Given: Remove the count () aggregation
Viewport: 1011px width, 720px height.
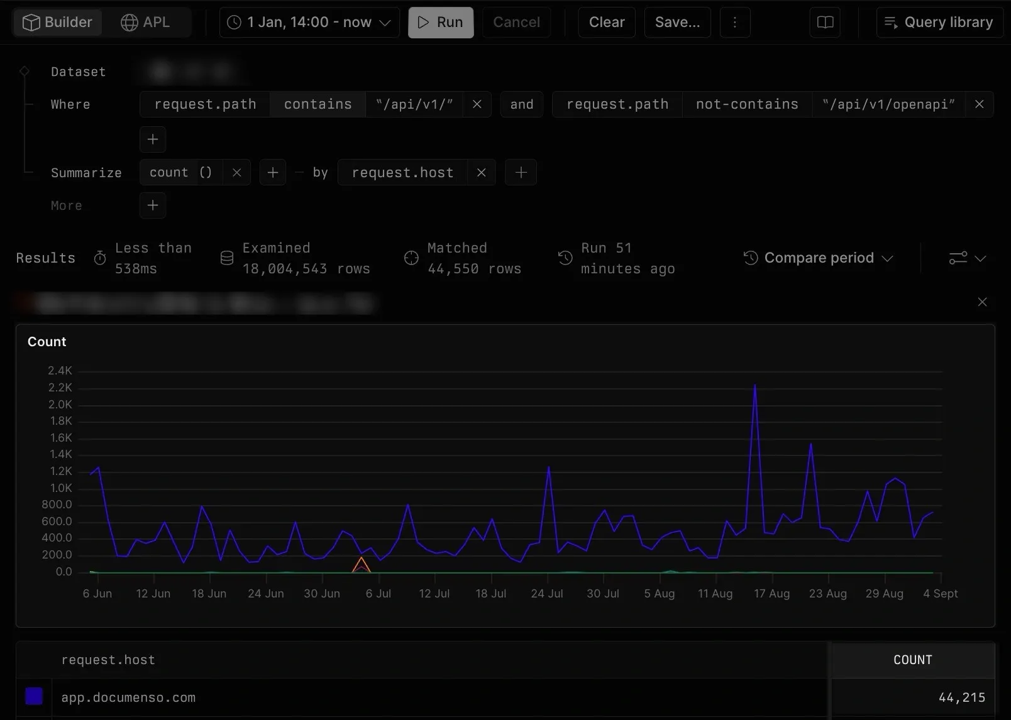Looking at the screenshot, I should [x=237, y=172].
